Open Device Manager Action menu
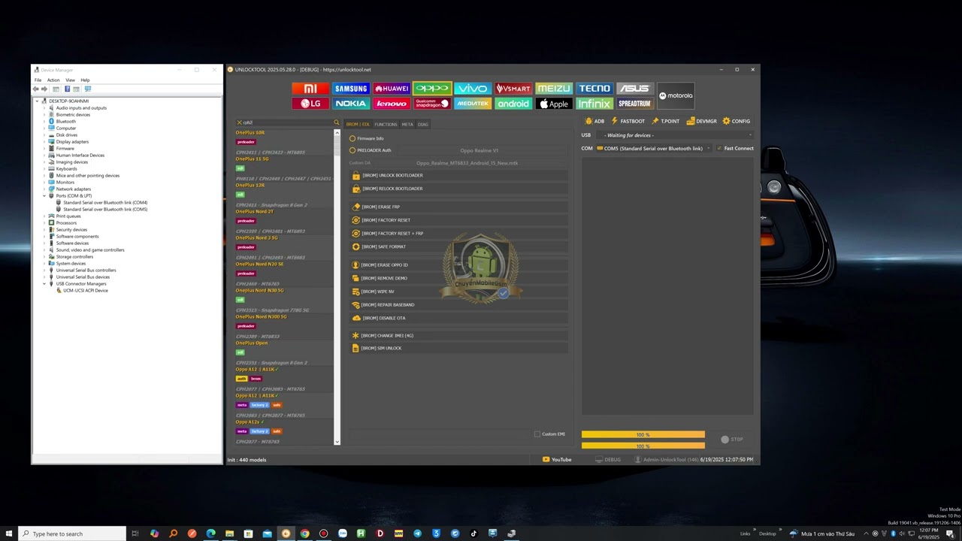Viewport: 962px width, 541px height. pos(53,80)
